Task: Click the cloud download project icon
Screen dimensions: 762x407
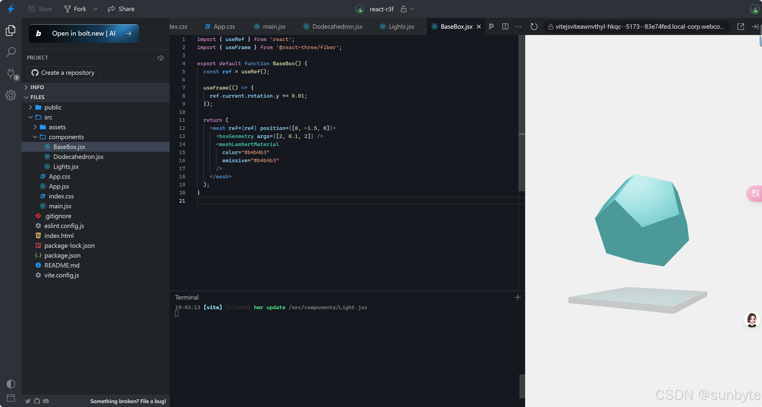Action: (161, 58)
